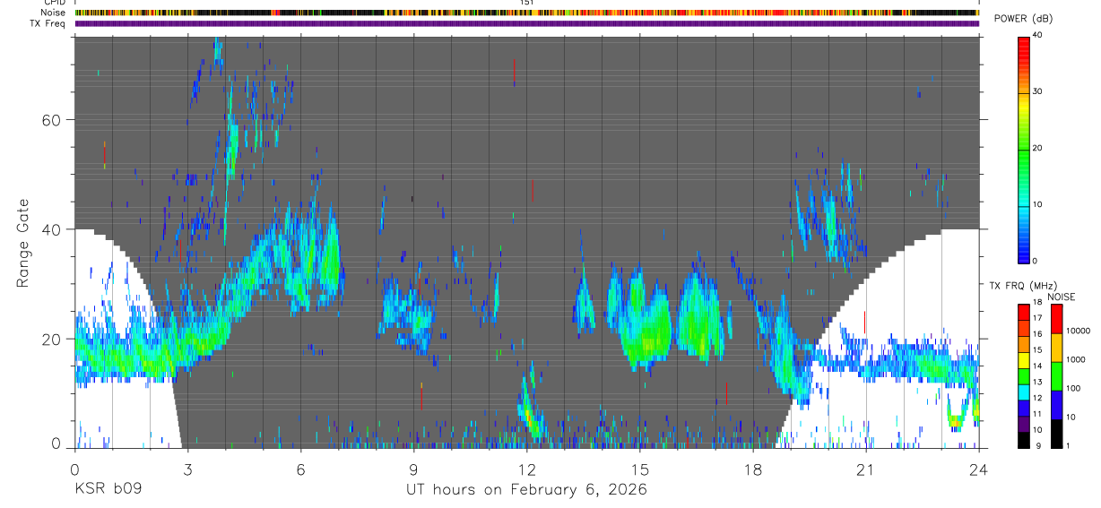Select the time axis tick label "12"

click(527, 469)
